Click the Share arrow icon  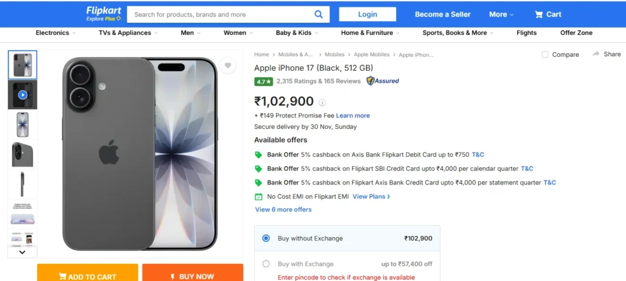coord(596,54)
